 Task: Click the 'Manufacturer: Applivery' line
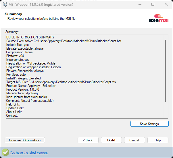pos(22,93)
